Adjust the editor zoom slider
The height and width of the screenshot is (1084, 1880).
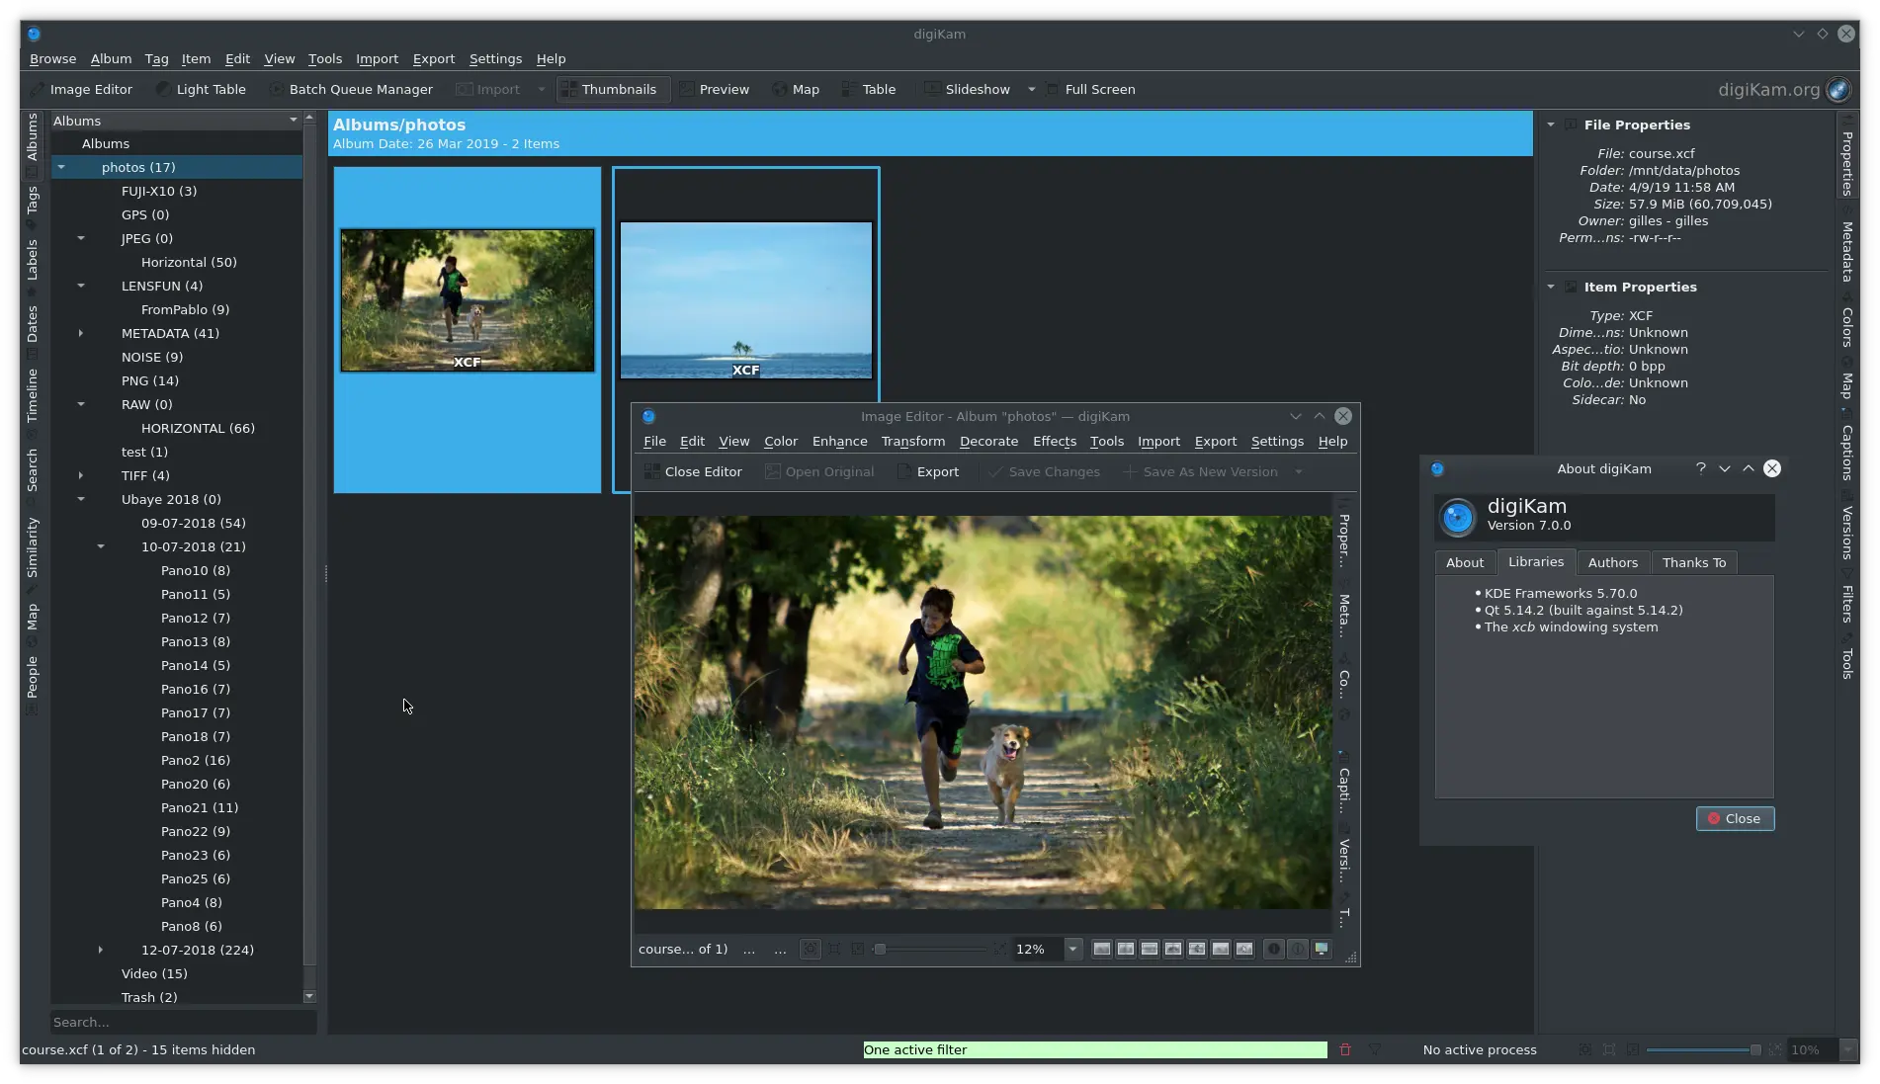[880, 950]
